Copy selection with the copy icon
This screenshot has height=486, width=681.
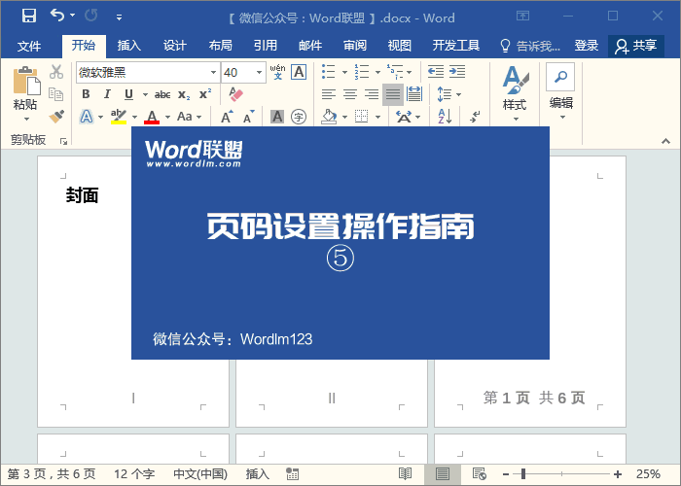click(x=56, y=94)
